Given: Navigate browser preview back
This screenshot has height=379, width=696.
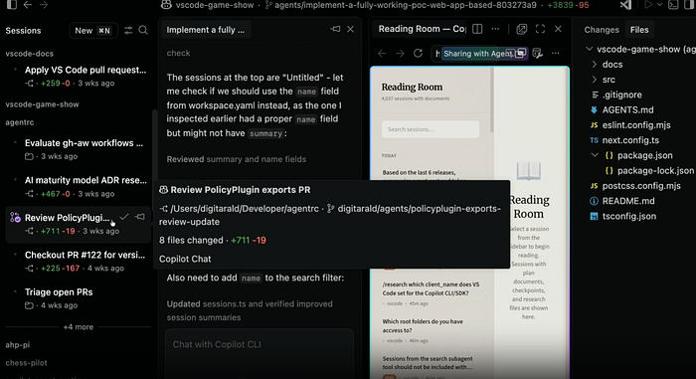Looking at the screenshot, I should click(382, 54).
